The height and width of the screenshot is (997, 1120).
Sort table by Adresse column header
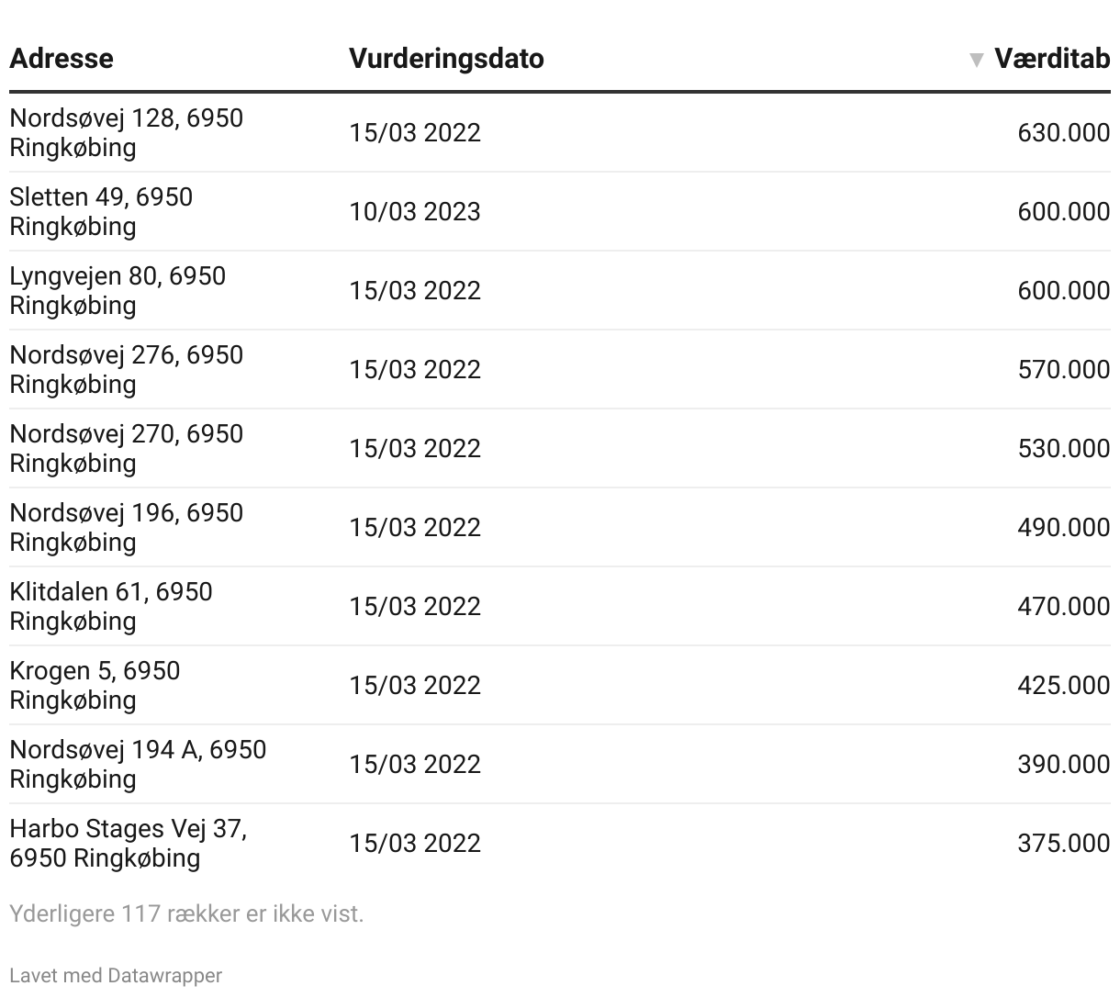coord(62,59)
